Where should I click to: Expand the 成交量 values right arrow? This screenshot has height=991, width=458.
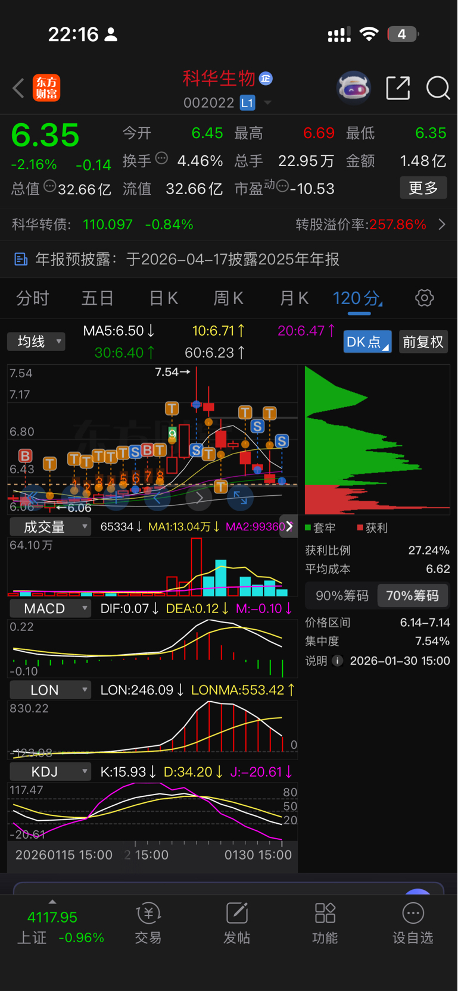[289, 526]
